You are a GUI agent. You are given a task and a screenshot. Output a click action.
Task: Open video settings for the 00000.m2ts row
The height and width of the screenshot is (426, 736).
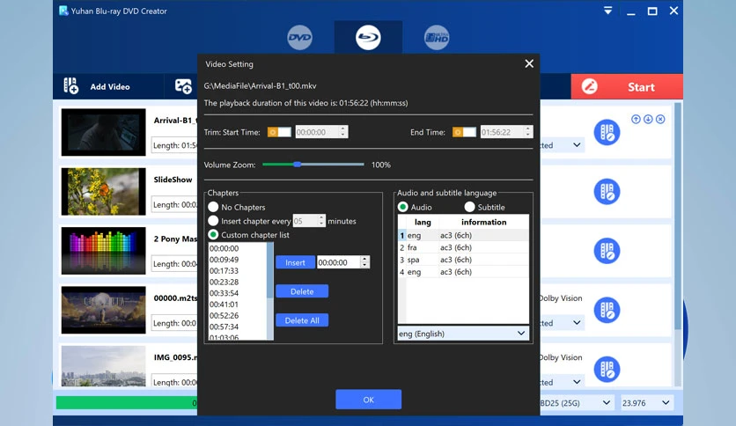(607, 310)
